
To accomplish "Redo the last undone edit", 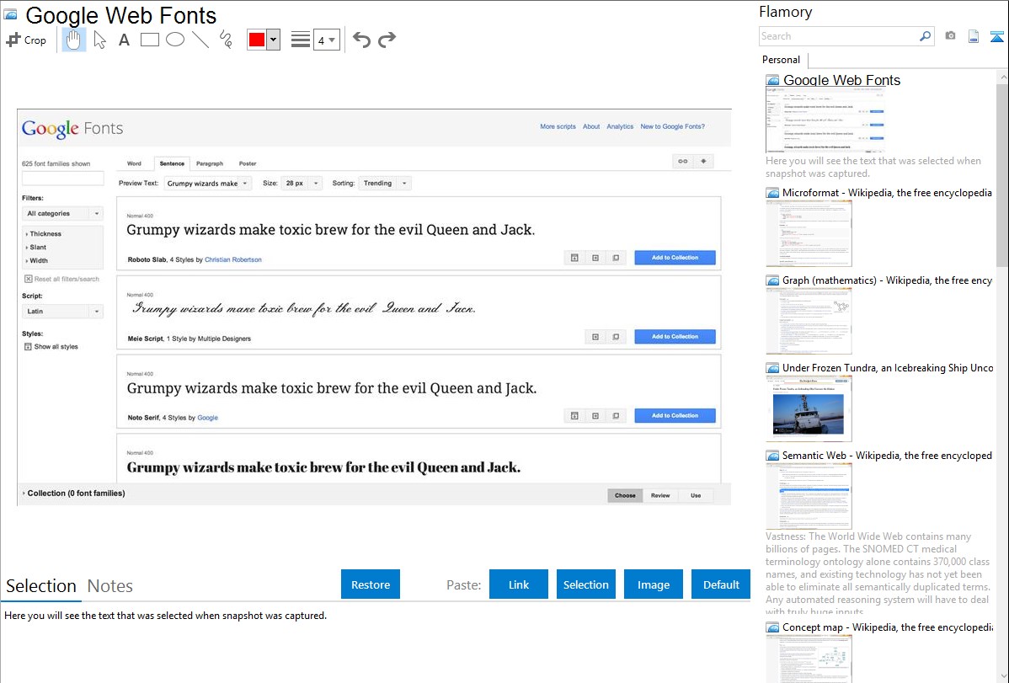I will pos(387,40).
